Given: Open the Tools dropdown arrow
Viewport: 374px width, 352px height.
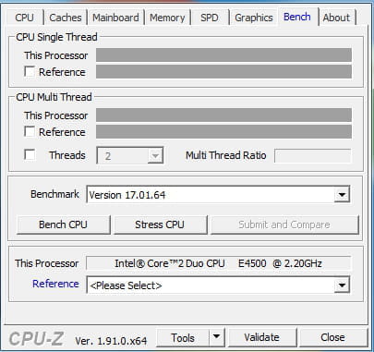Looking at the screenshot, I should coord(217,337).
